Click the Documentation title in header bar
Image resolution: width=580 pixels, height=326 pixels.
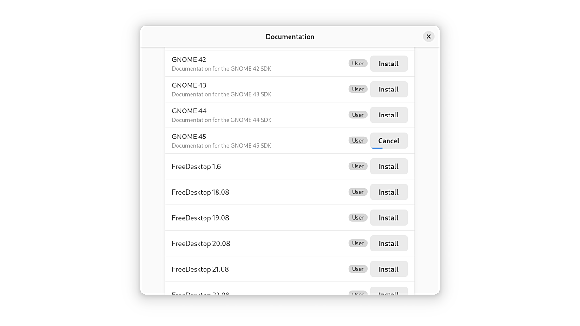290,37
